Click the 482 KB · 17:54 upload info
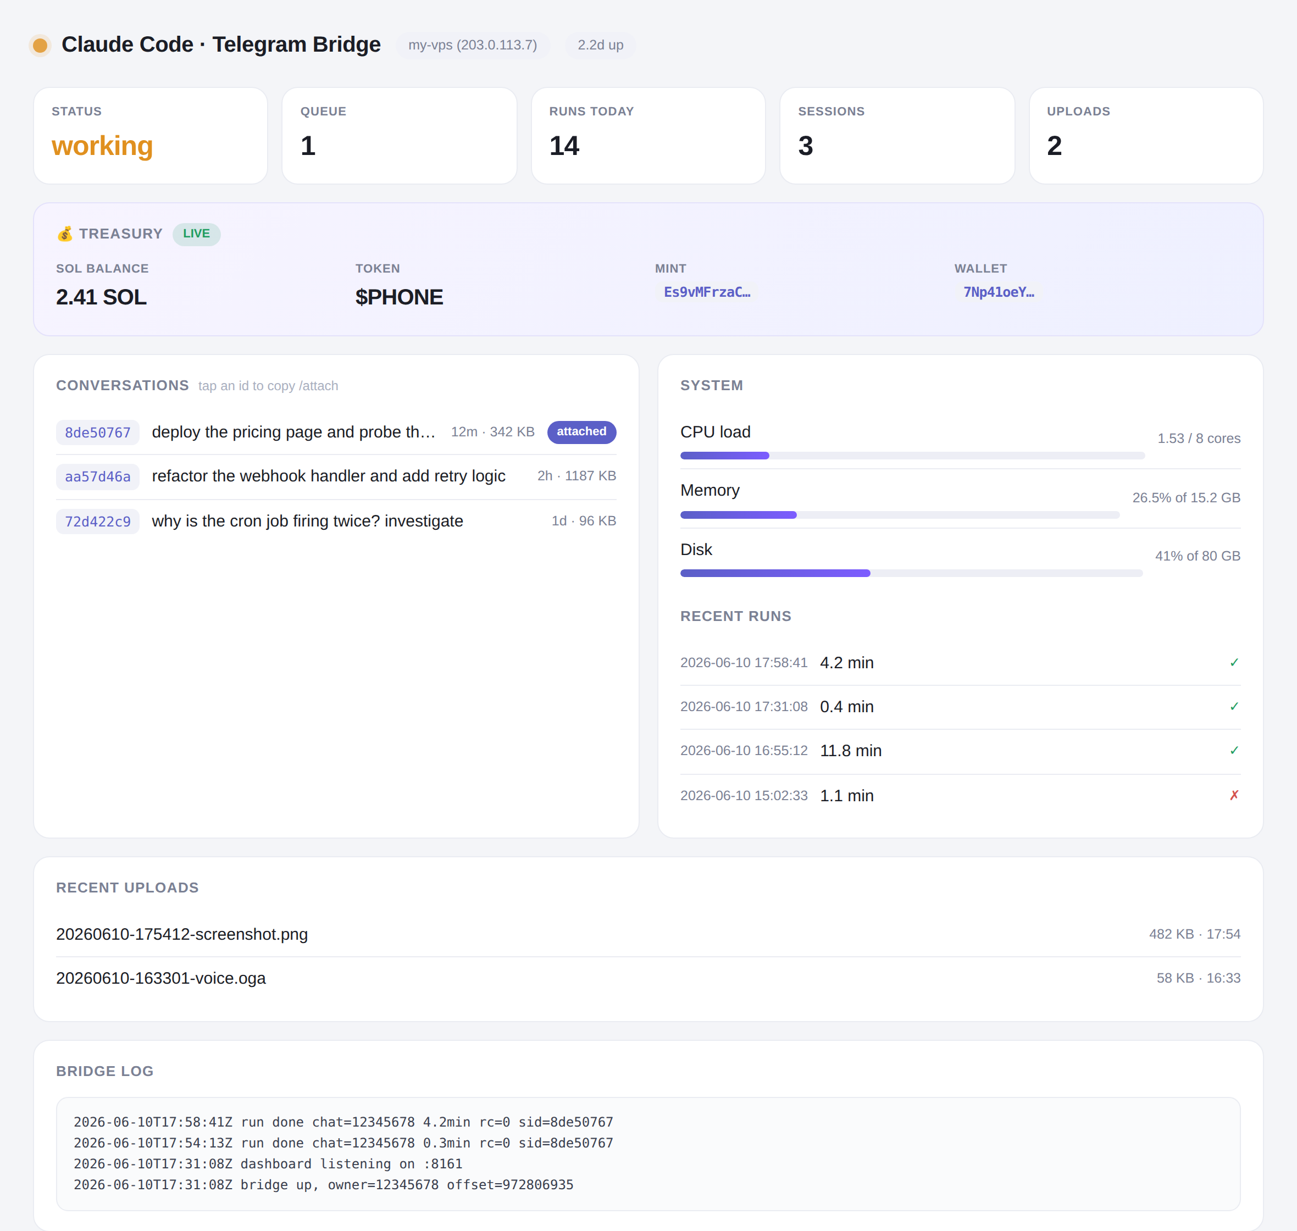Viewport: 1297px width, 1231px height. coord(1194,934)
